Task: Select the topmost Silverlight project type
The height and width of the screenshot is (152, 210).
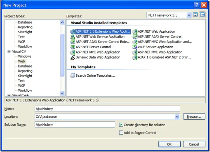Action: point(25,32)
